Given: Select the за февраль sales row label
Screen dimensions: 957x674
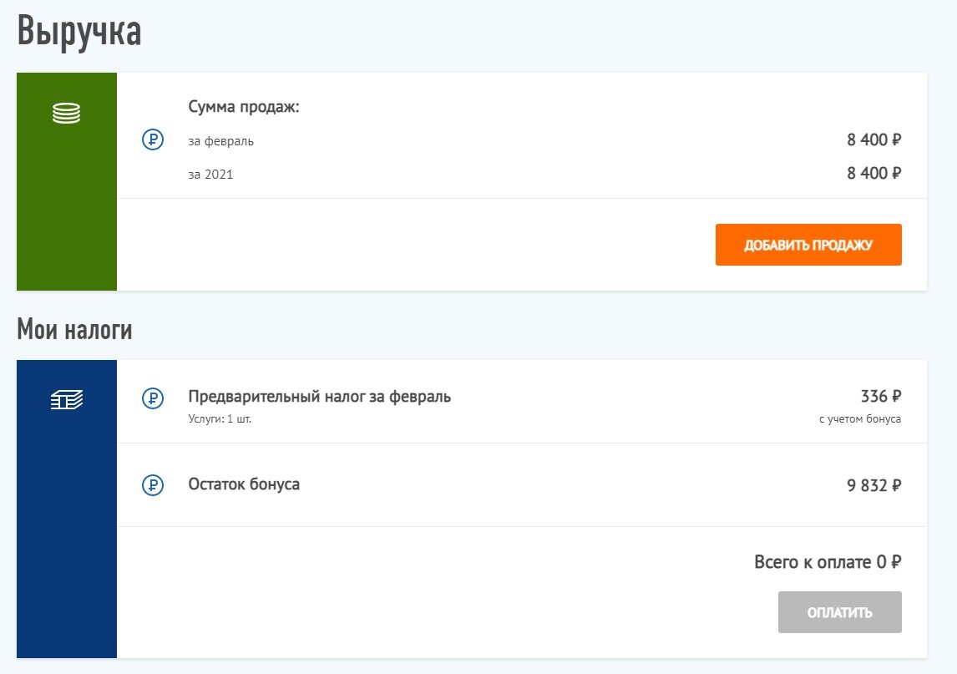Looking at the screenshot, I should (x=221, y=141).
